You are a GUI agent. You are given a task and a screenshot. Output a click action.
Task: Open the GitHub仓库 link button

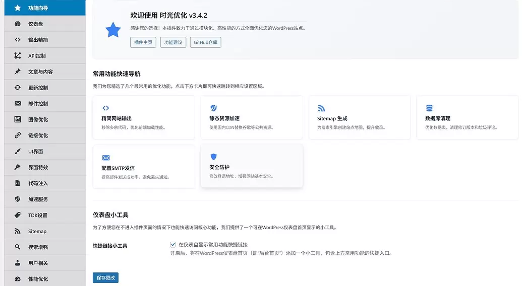coord(205,42)
